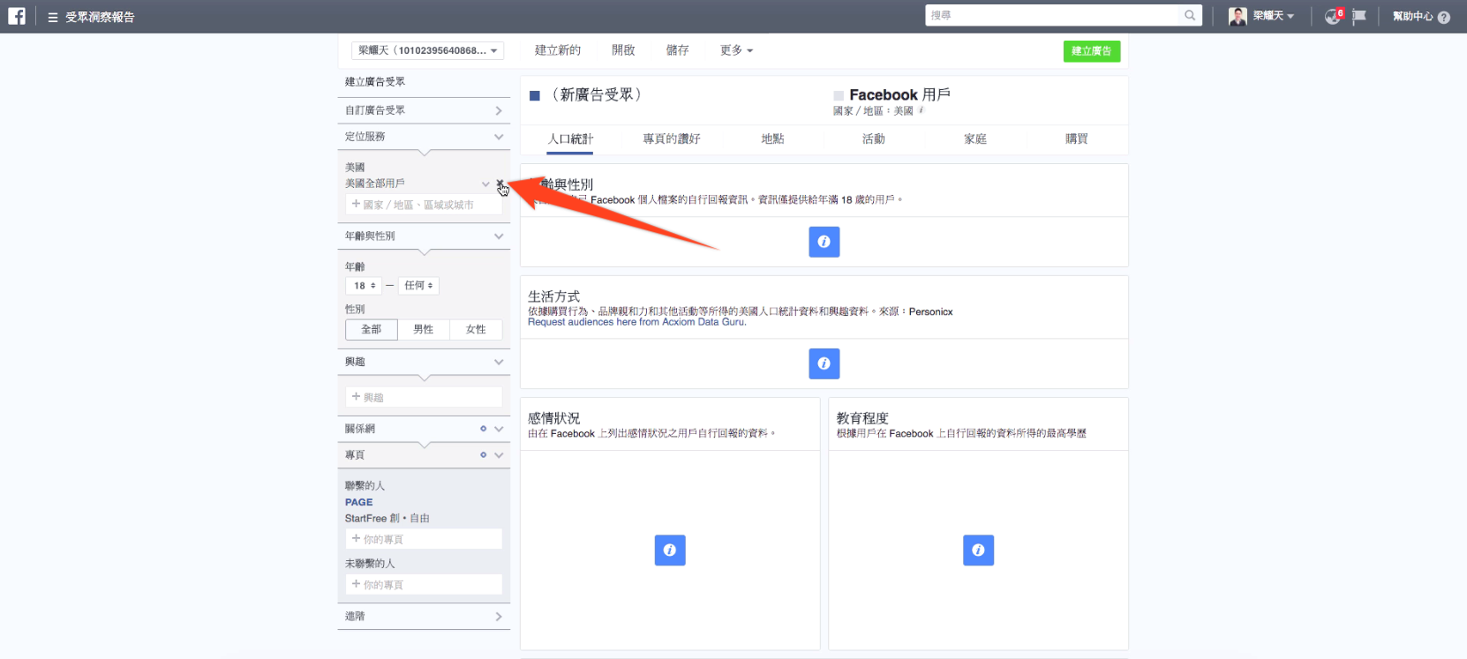Click info icon in 感情狀況 card
The width and height of the screenshot is (1467, 659).
pyautogui.click(x=670, y=550)
